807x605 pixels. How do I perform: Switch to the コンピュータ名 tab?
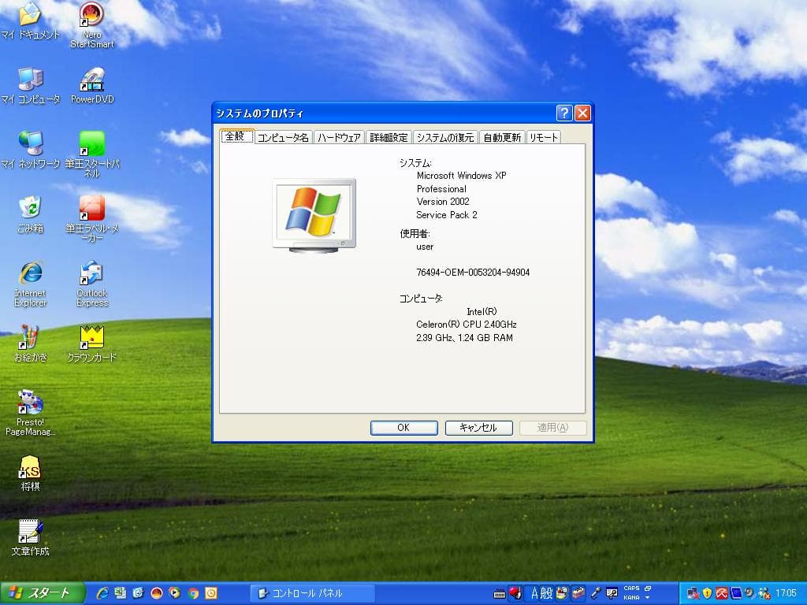[281, 136]
